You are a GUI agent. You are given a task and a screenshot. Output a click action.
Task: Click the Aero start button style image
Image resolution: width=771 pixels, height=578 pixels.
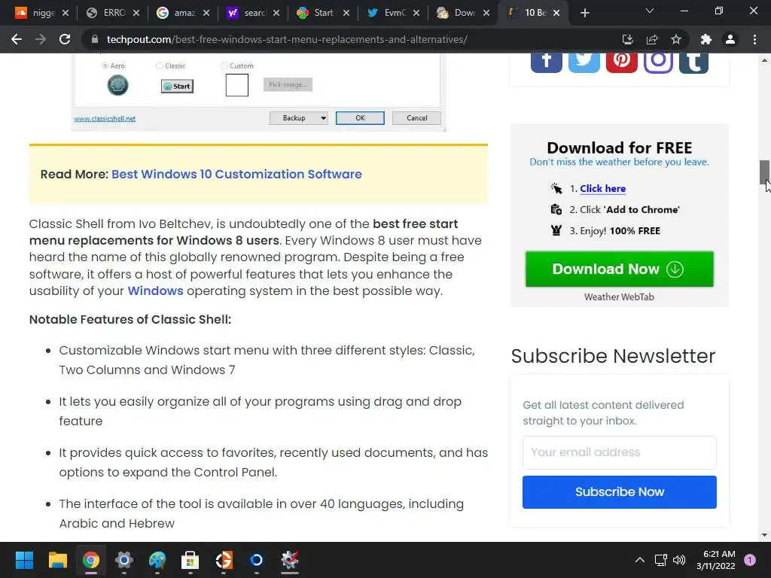coord(117,85)
